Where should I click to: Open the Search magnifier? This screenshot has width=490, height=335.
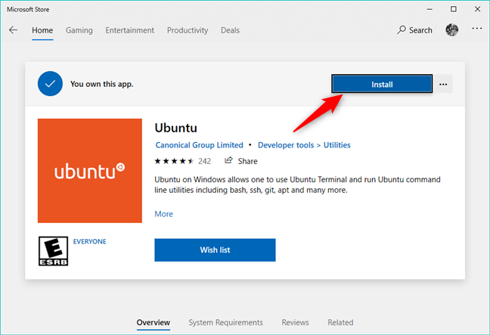(402, 30)
